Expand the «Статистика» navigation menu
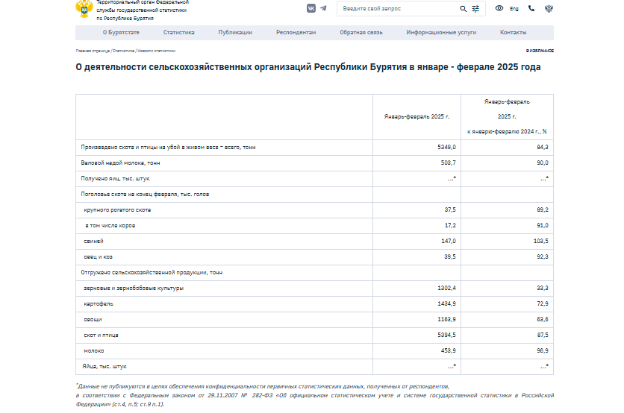The width and height of the screenshot is (624, 413). tap(178, 33)
